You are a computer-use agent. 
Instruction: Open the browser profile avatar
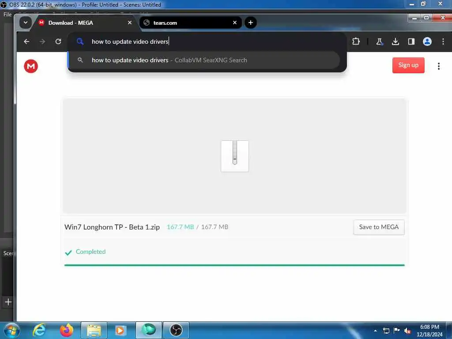tap(427, 41)
